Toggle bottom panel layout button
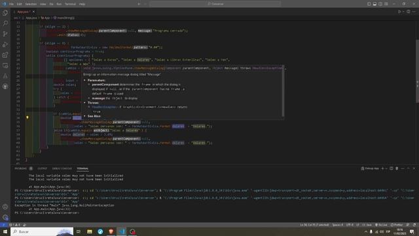Viewport: 419px width, 236px height. pos(374,4)
